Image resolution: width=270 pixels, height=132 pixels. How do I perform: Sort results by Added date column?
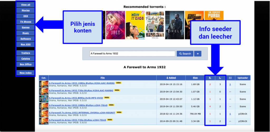pyautogui.click(x=171, y=78)
